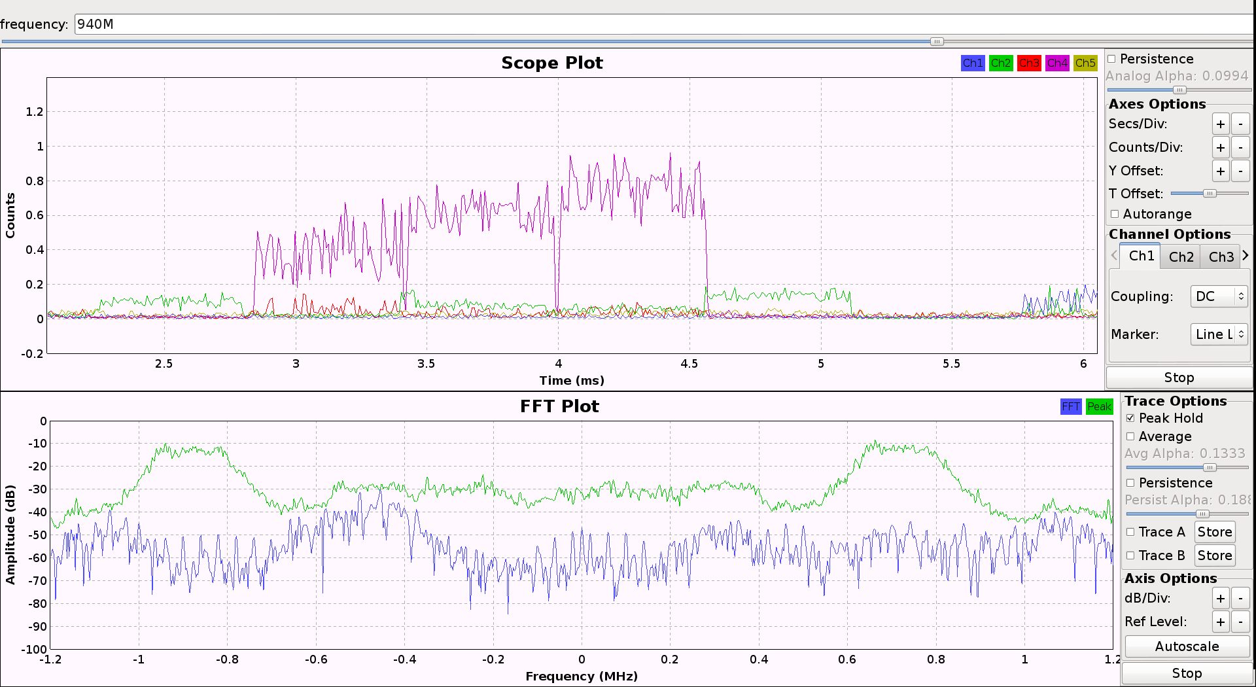Switch to the Ch2 channel tab
The image size is (1256, 687).
1181,257
